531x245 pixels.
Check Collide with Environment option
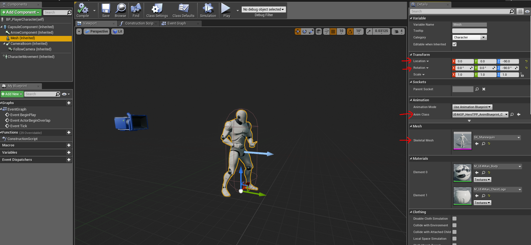coord(454,225)
